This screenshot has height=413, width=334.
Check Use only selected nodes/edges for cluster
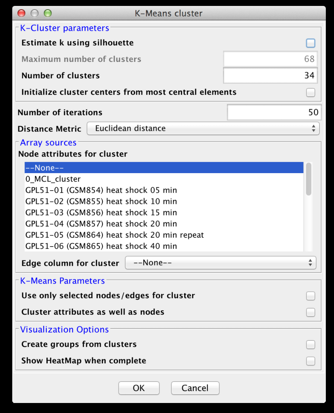(x=311, y=296)
